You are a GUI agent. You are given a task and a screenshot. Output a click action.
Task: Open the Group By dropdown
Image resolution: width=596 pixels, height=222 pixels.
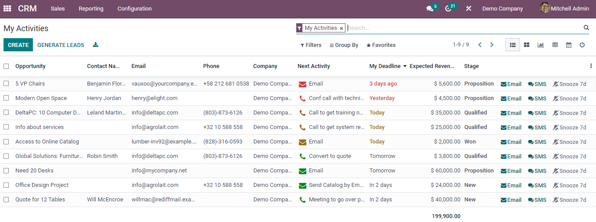pyautogui.click(x=344, y=45)
